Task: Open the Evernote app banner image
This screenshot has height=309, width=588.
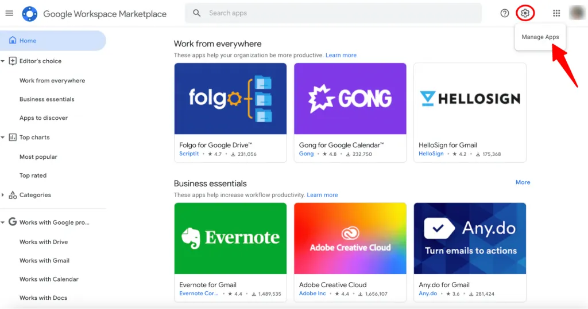Action: coord(230,238)
